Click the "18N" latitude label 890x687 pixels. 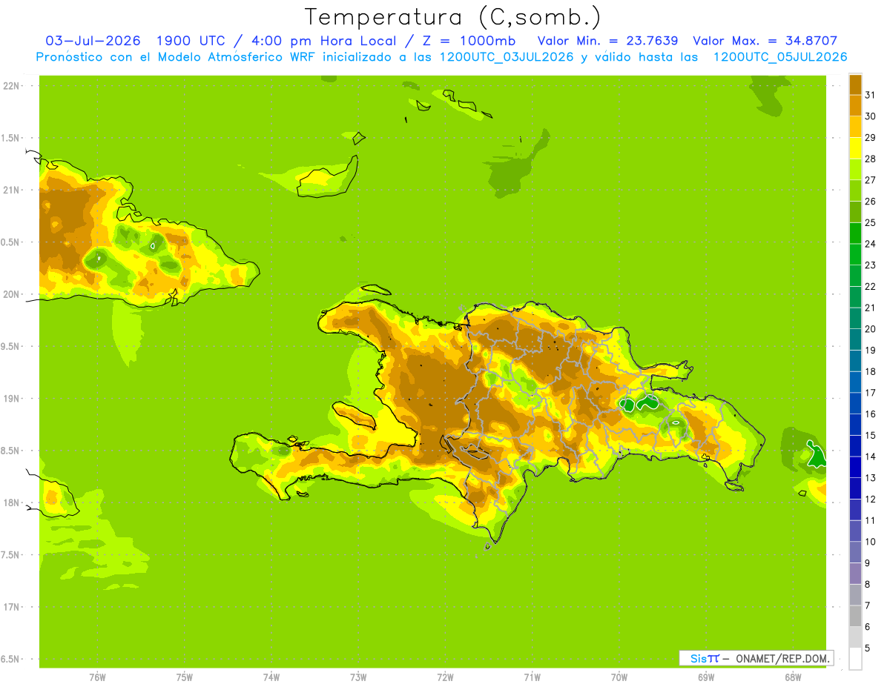10,502
